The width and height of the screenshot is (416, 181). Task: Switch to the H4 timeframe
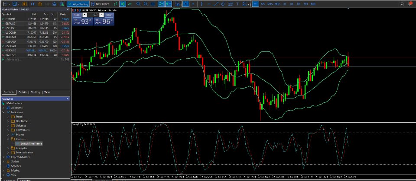292,4
